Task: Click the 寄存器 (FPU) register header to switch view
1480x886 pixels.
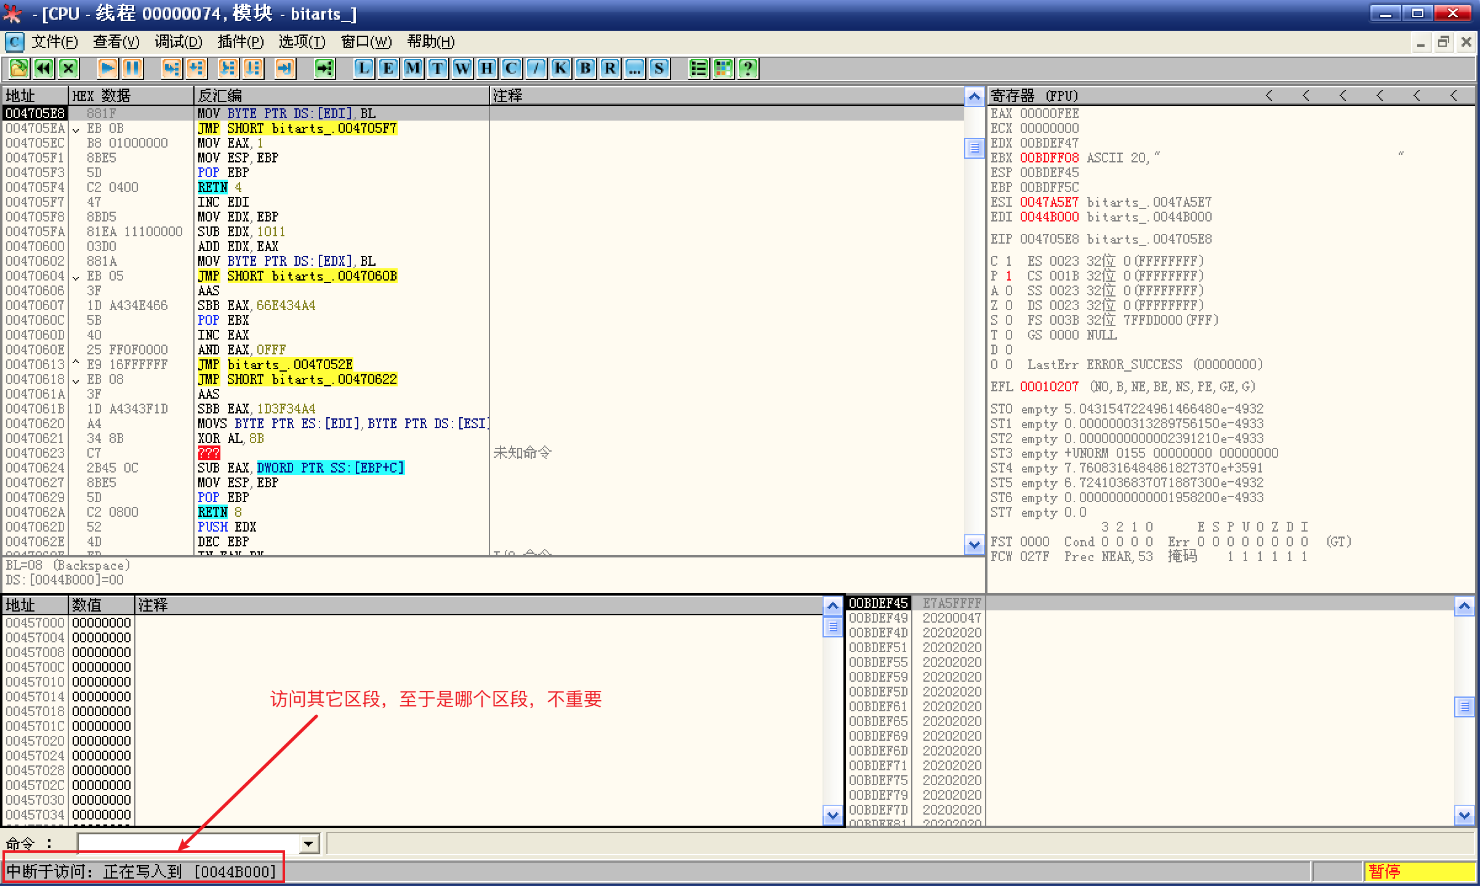Action: [x=1034, y=96]
